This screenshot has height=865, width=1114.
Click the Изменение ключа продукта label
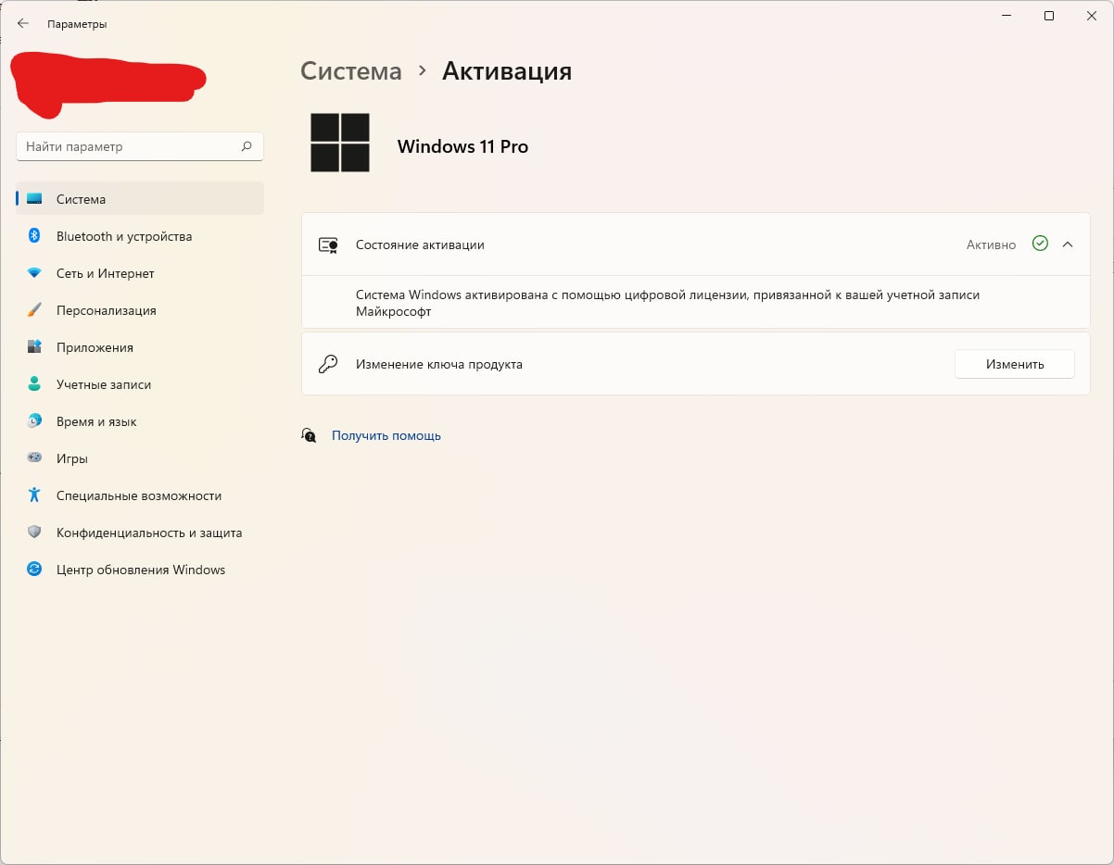439,365
